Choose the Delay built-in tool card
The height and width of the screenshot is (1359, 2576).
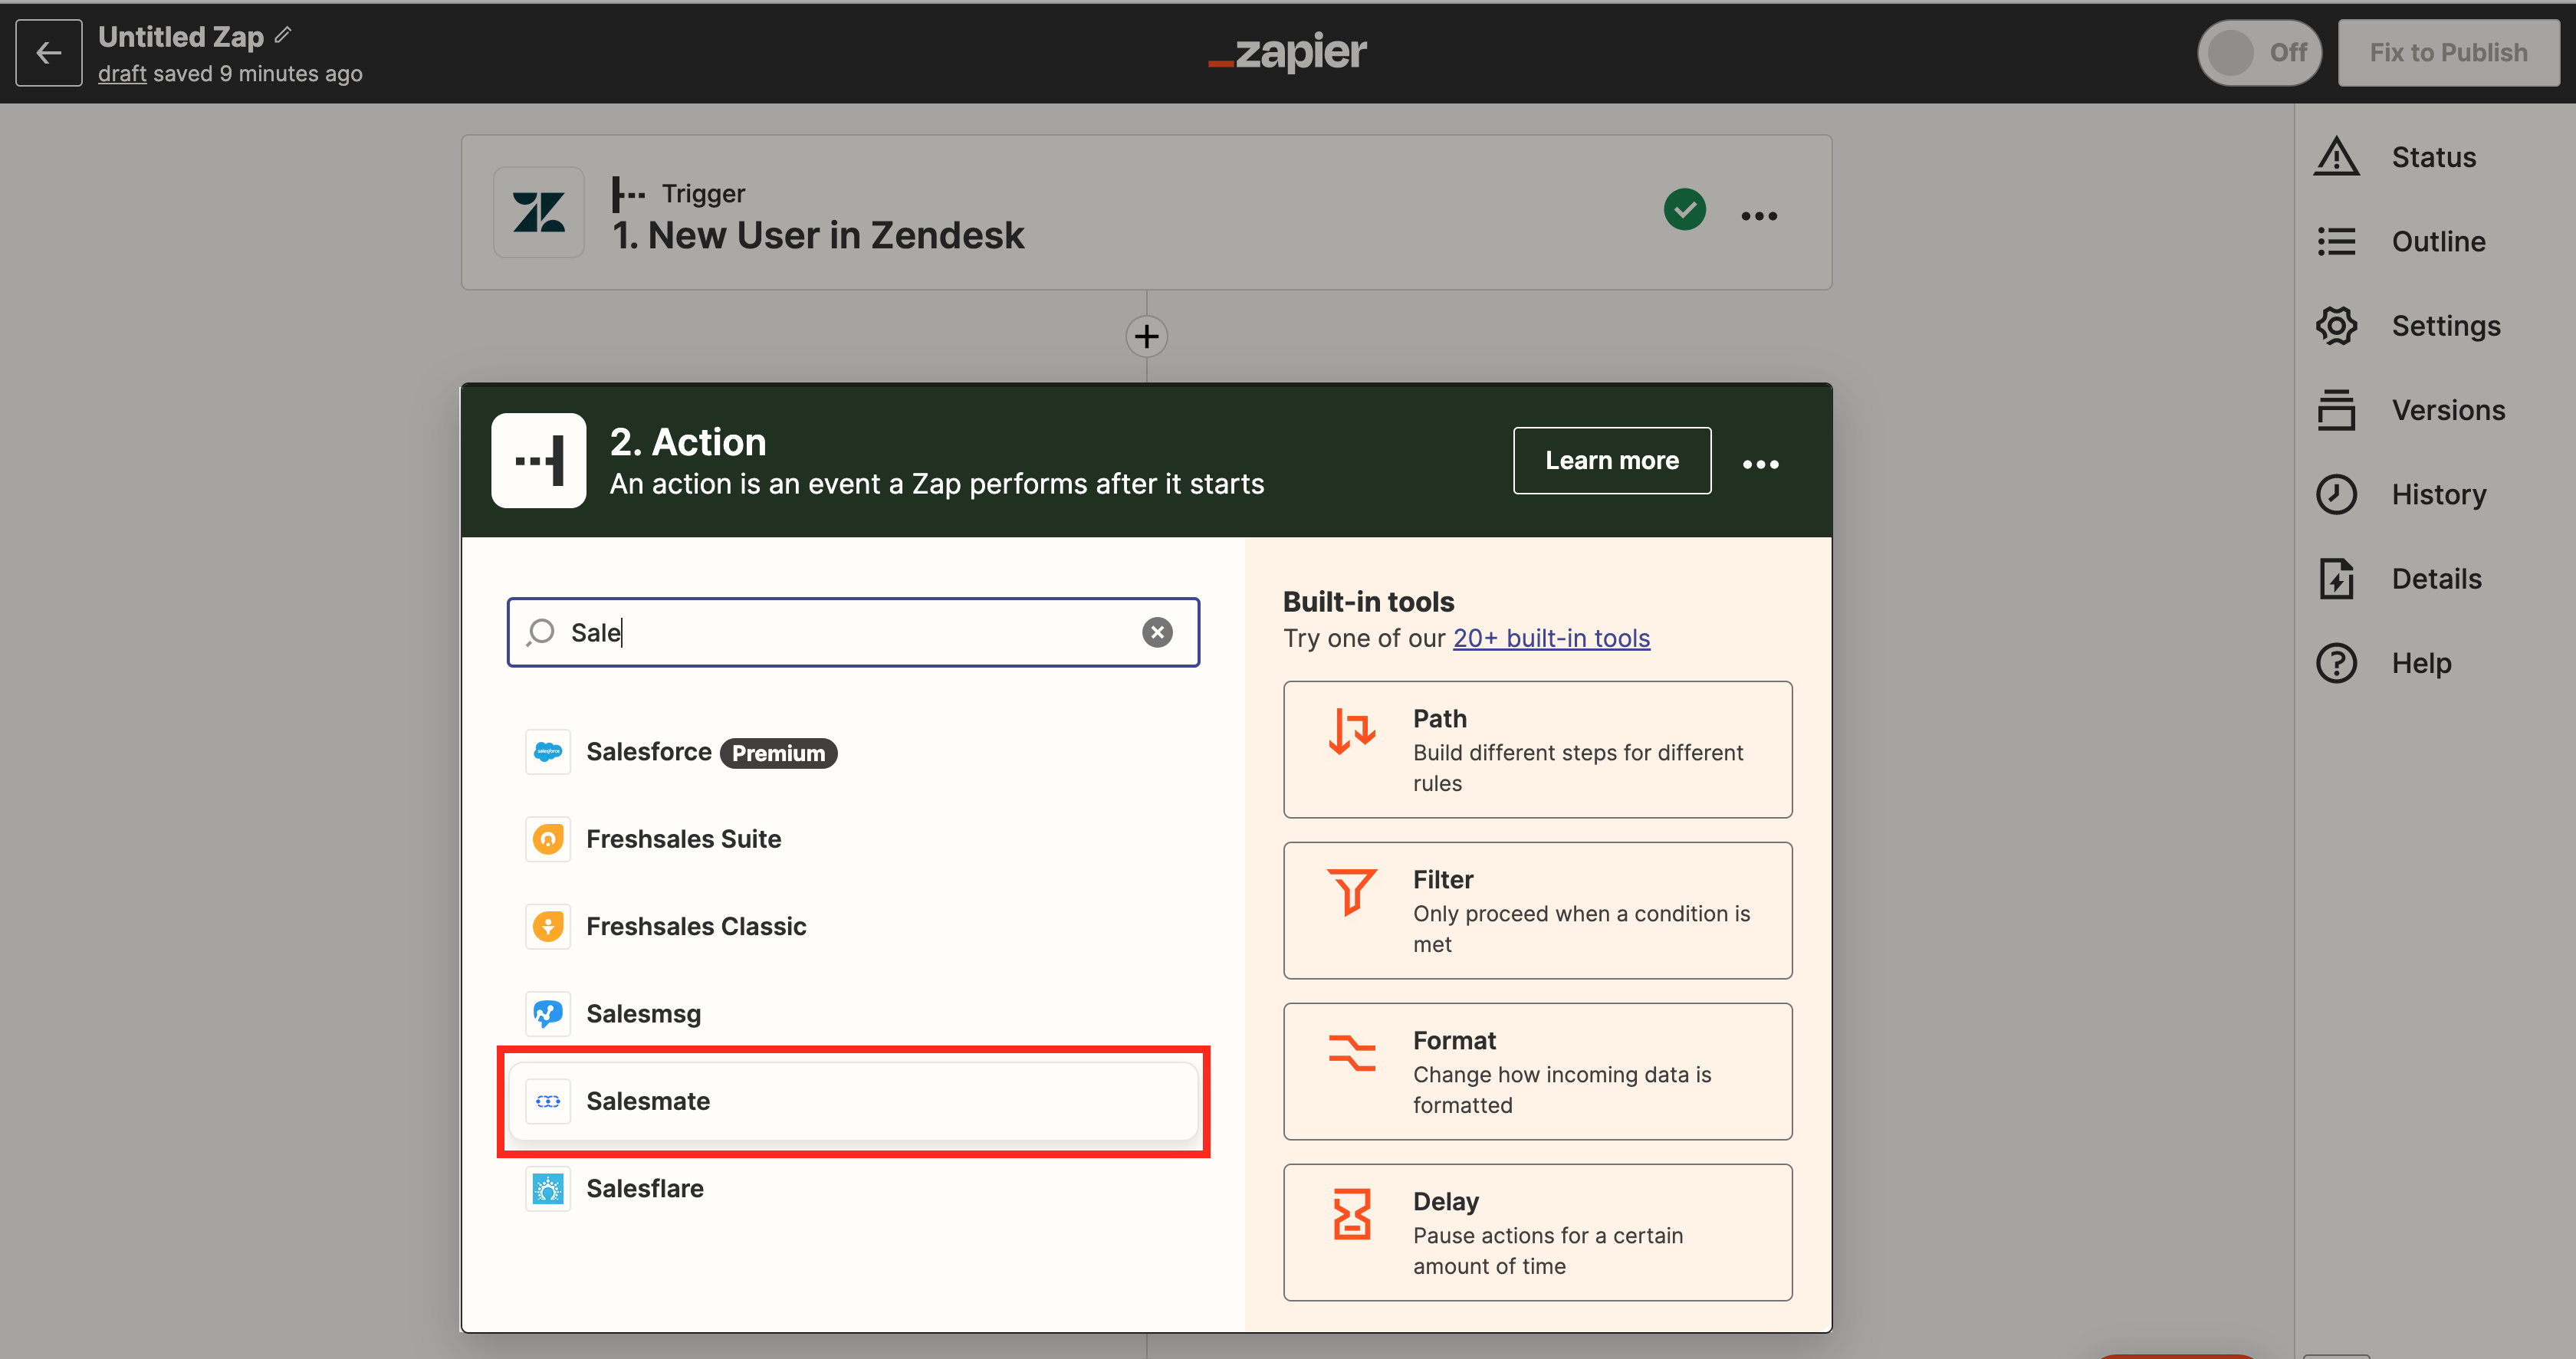click(x=1538, y=1233)
